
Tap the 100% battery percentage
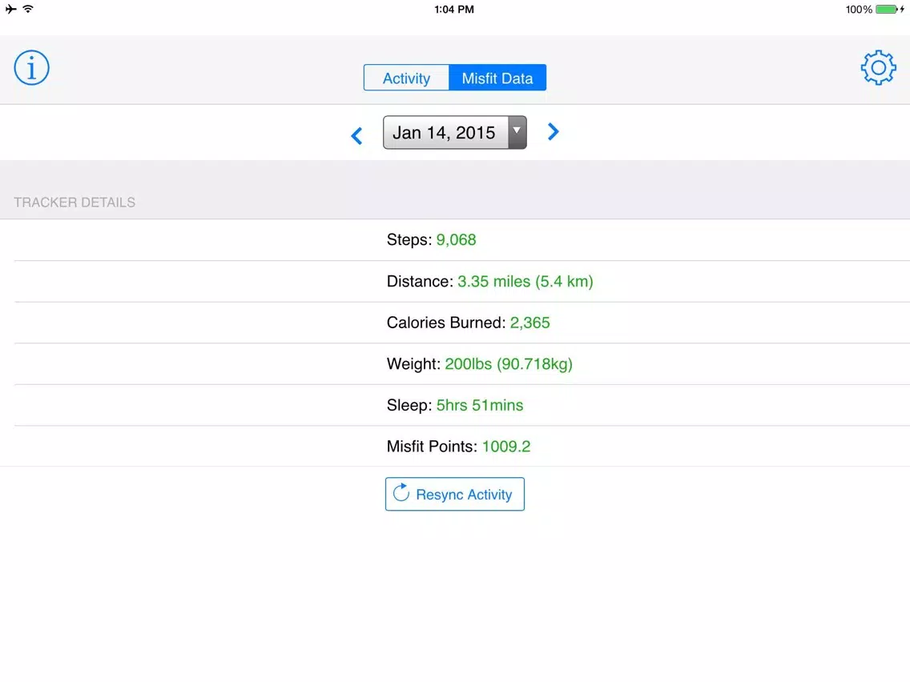859,10
